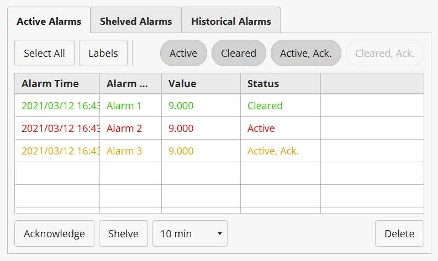Delete the selected alarm
The height and width of the screenshot is (261, 438).
pyautogui.click(x=399, y=233)
